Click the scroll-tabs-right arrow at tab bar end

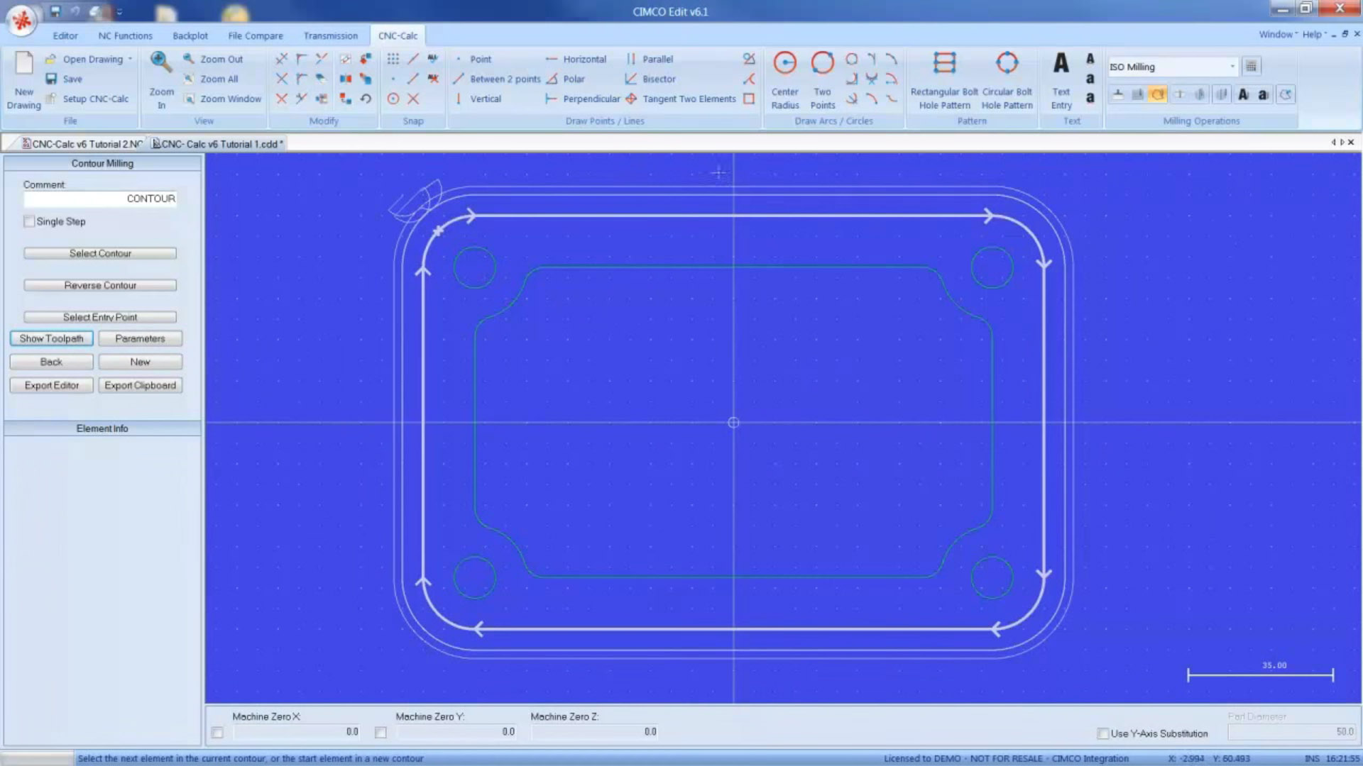1342,143
